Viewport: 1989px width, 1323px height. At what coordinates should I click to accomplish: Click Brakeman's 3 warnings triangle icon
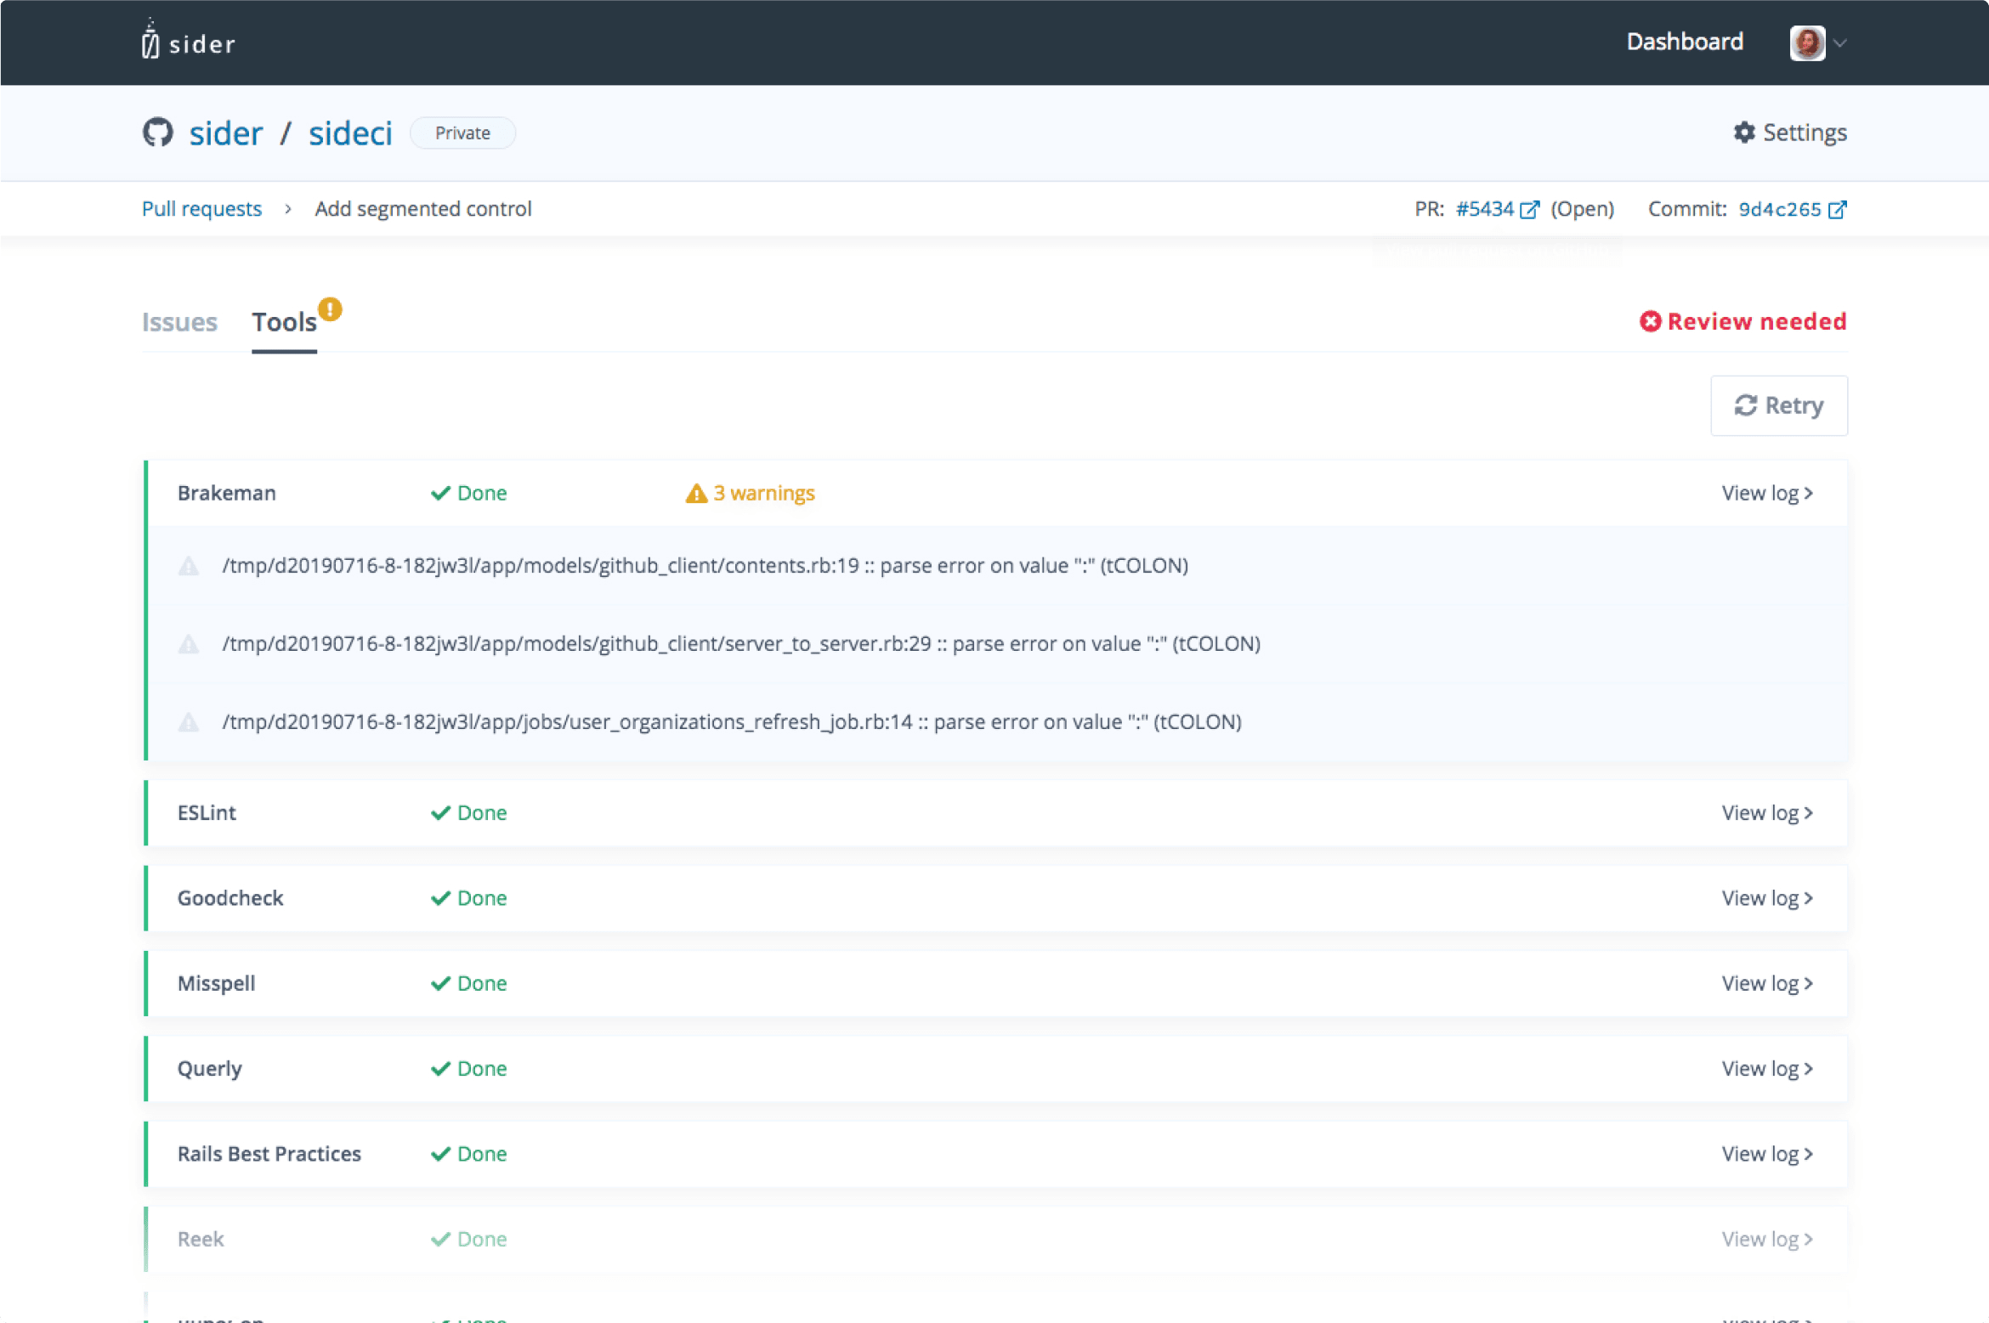(x=696, y=494)
